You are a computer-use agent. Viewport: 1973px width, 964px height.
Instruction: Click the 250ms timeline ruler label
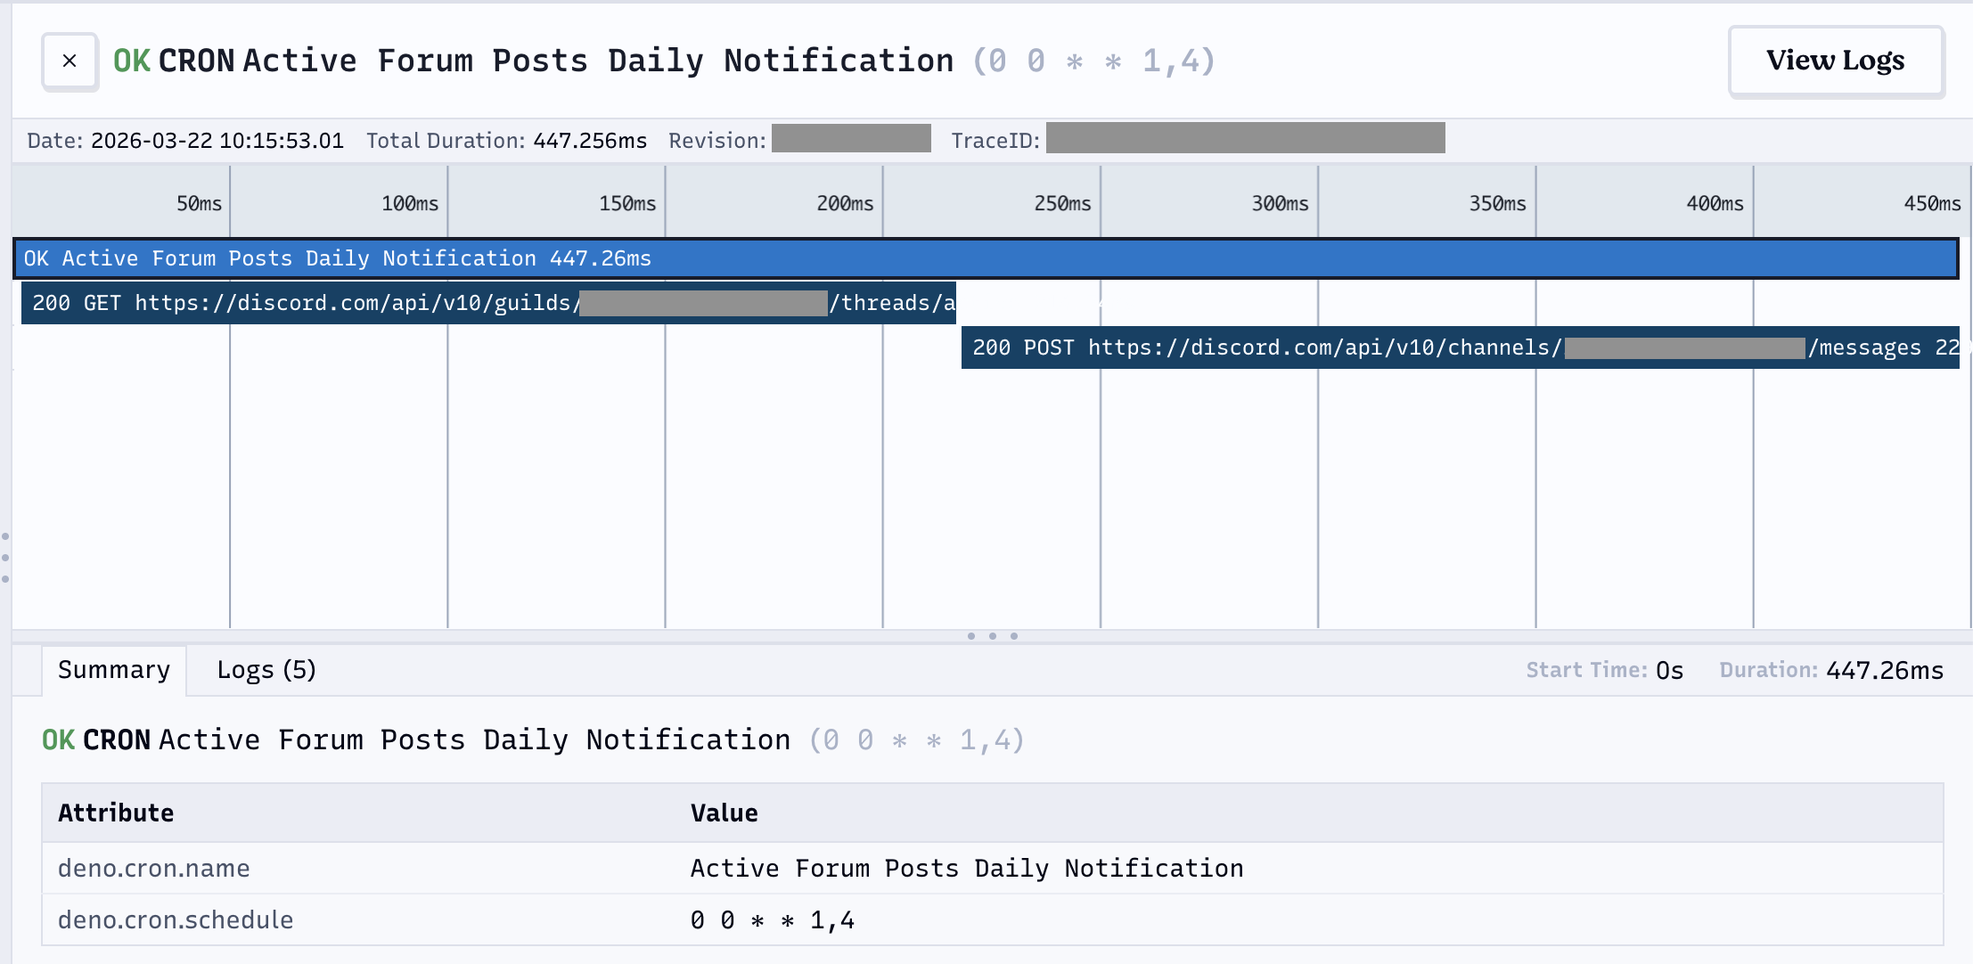pyautogui.click(x=1062, y=204)
